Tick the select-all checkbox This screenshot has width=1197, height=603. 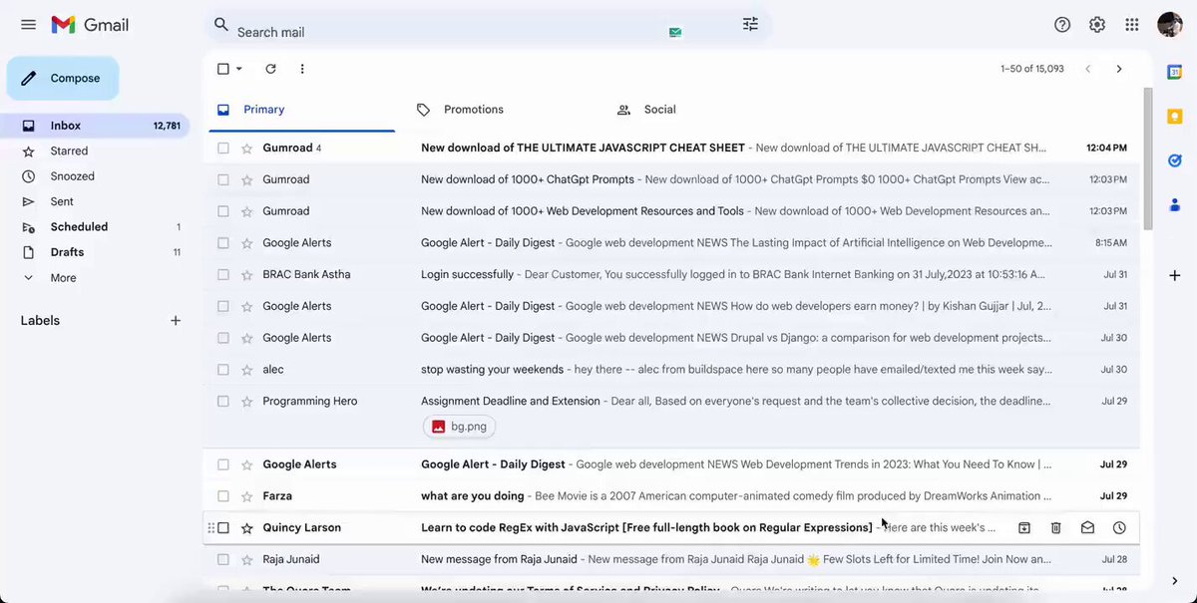point(223,69)
